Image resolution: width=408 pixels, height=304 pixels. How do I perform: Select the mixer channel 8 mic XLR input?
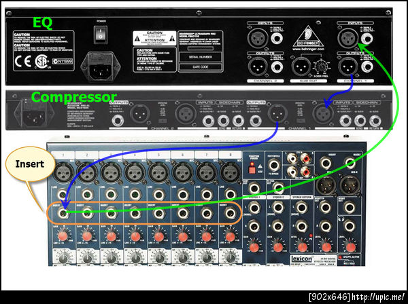230,172
